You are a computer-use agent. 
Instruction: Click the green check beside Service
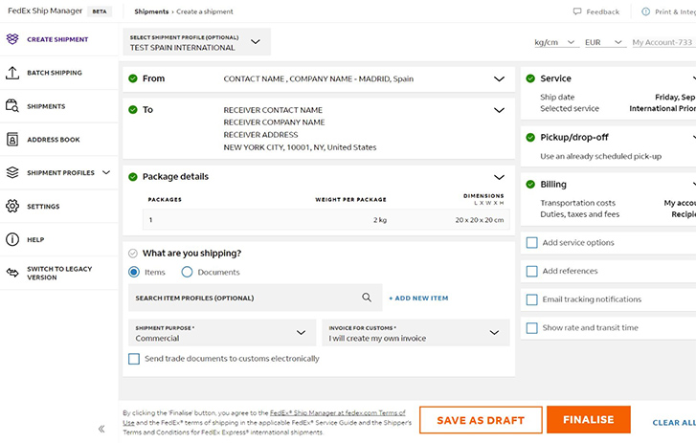pyautogui.click(x=530, y=78)
